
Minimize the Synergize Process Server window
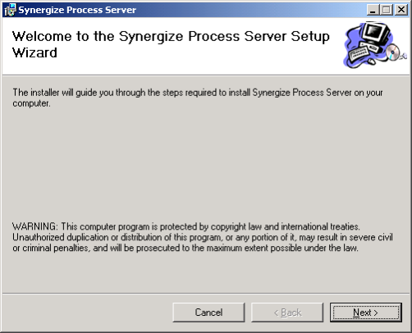pos(373,10)
